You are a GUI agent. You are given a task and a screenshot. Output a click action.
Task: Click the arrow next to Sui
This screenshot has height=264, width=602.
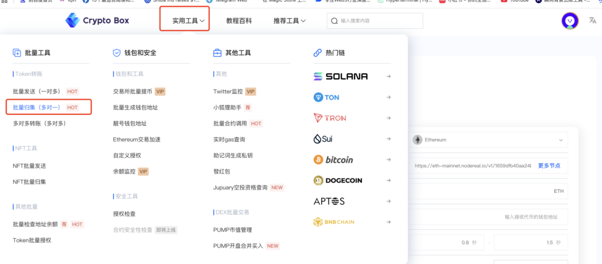pos(389,138)
